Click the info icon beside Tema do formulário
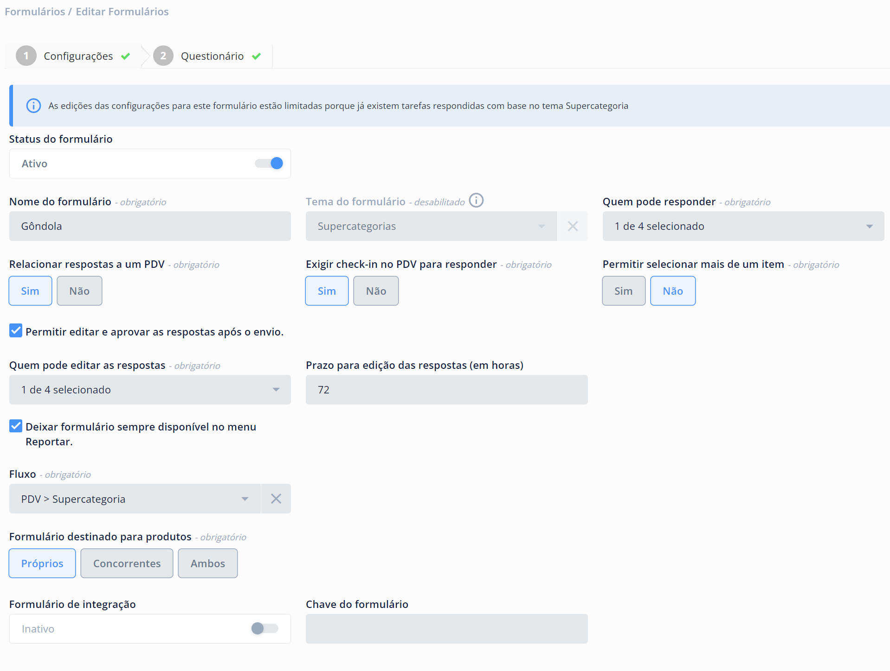Screen dimensions: 890x671 coord(476,201)
